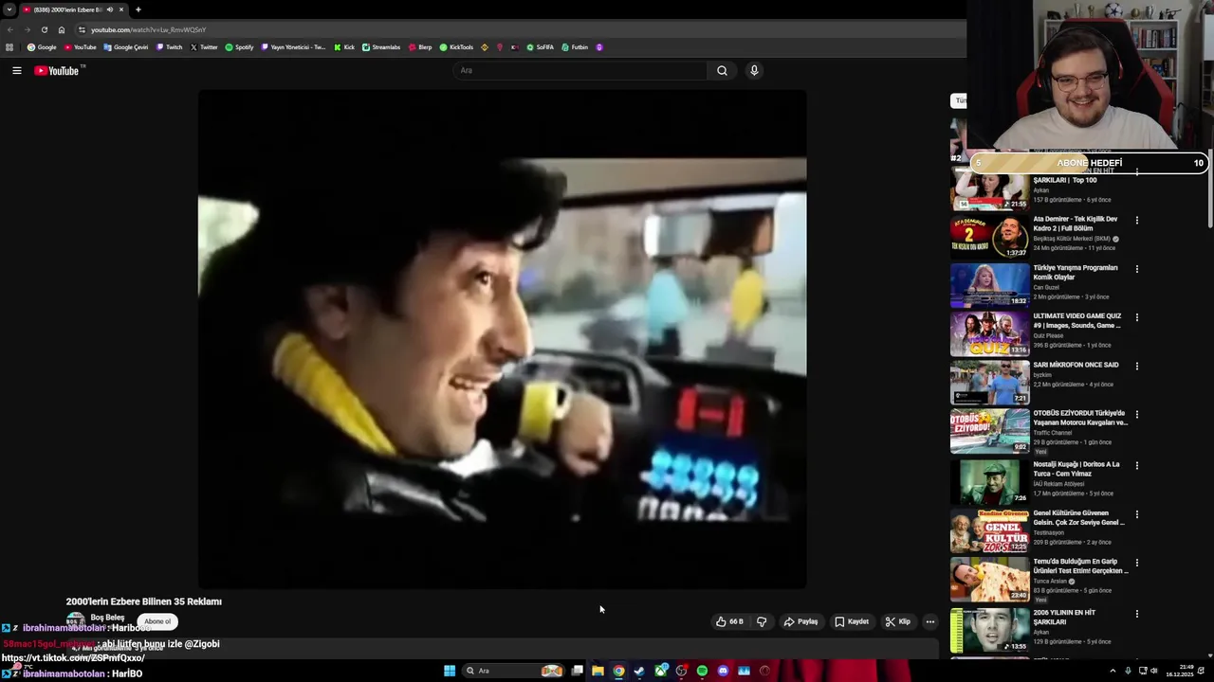Open Otobüs Eziyordu thumbnail
This screenshot has height=682, width=1214.
click(x=989, y=431)
